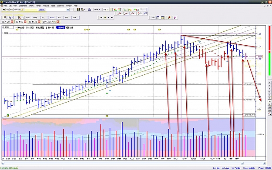Click the FIS toolbar button

click(x=11, y=10)
